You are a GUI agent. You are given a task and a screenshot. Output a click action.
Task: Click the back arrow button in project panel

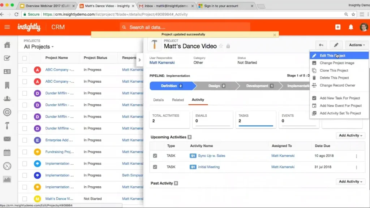[321, 45]
